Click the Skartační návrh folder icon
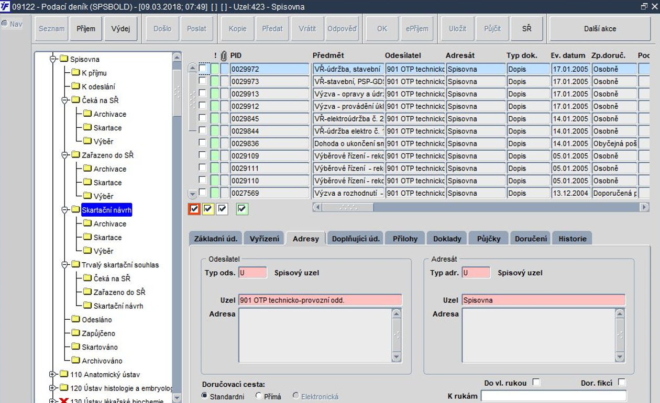Screen dimensions: 660x403 (x=76, y=210)
